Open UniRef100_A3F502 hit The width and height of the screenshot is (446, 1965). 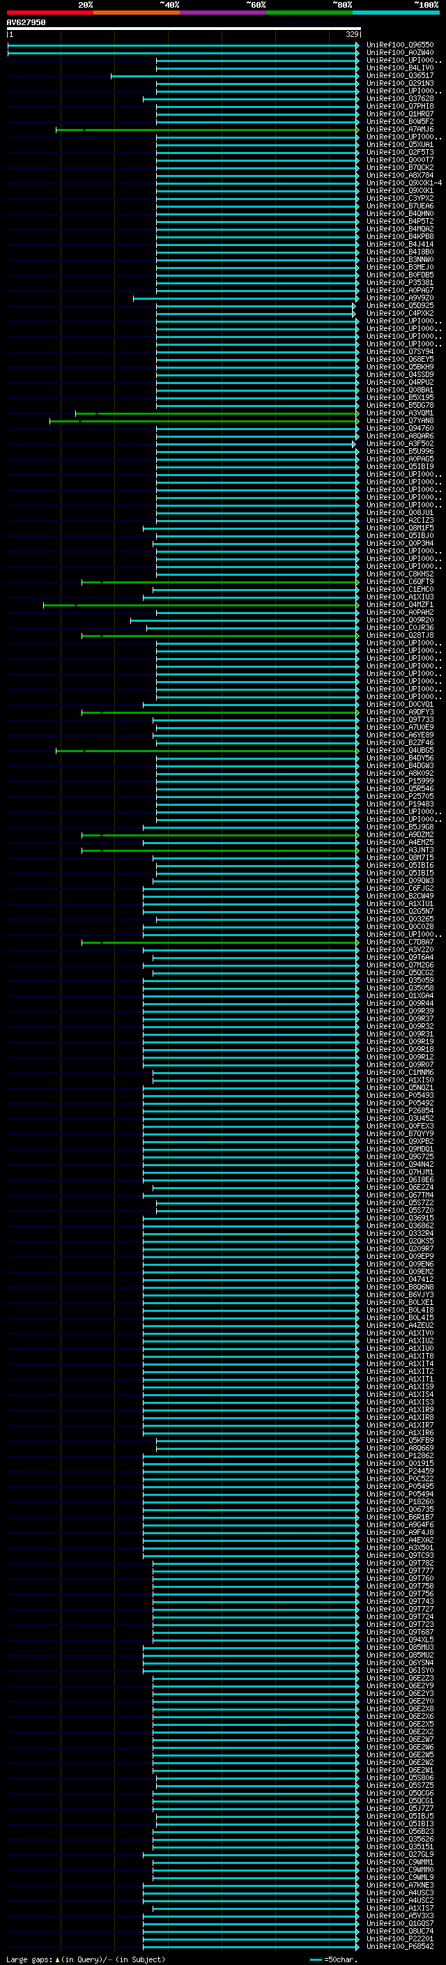[400, 444]
